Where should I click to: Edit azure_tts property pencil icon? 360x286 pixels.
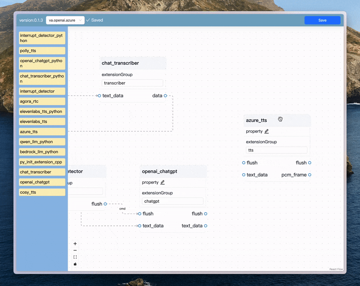(266, 131)
